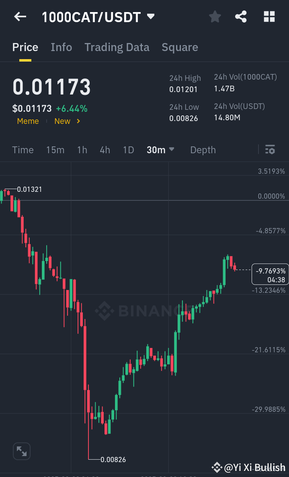
Task: Tap the current price tag showing -9.7693%
Action: point(270,274)
